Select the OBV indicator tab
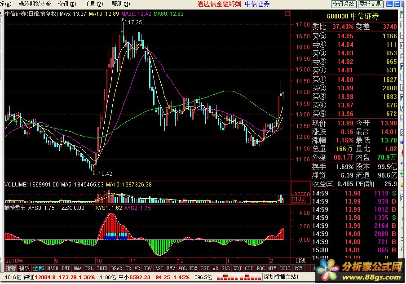 [147, 268]
